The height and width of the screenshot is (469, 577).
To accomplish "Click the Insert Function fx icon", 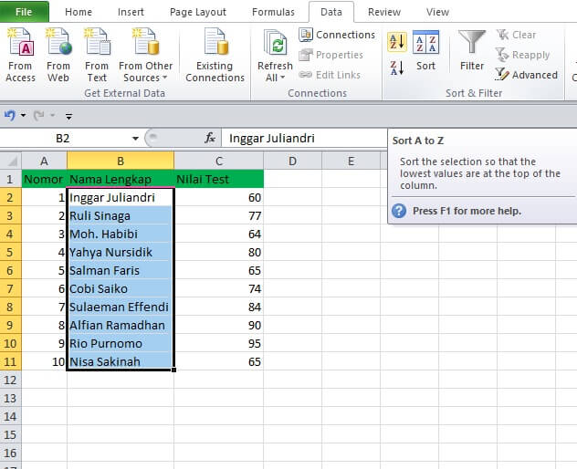I will click(x=210, y=139).
